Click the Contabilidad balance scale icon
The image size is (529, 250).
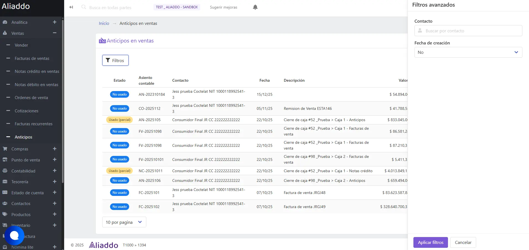pyautogui.click(x=5, y=171)
